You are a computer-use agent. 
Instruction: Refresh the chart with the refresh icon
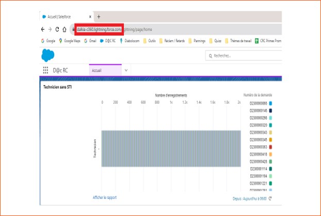click(270, 198)
